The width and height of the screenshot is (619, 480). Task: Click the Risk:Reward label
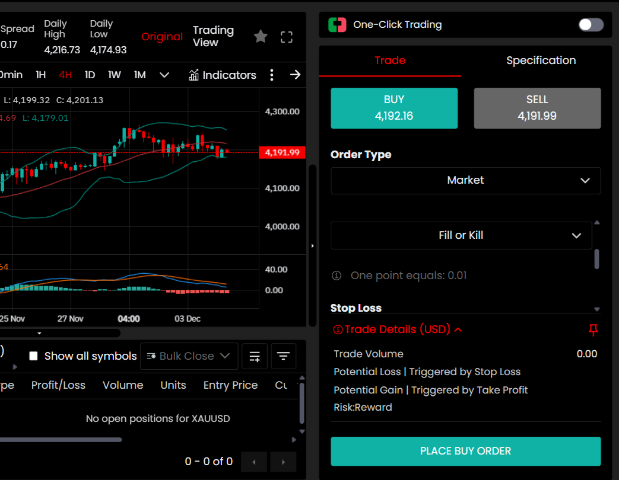pos(363,407)
